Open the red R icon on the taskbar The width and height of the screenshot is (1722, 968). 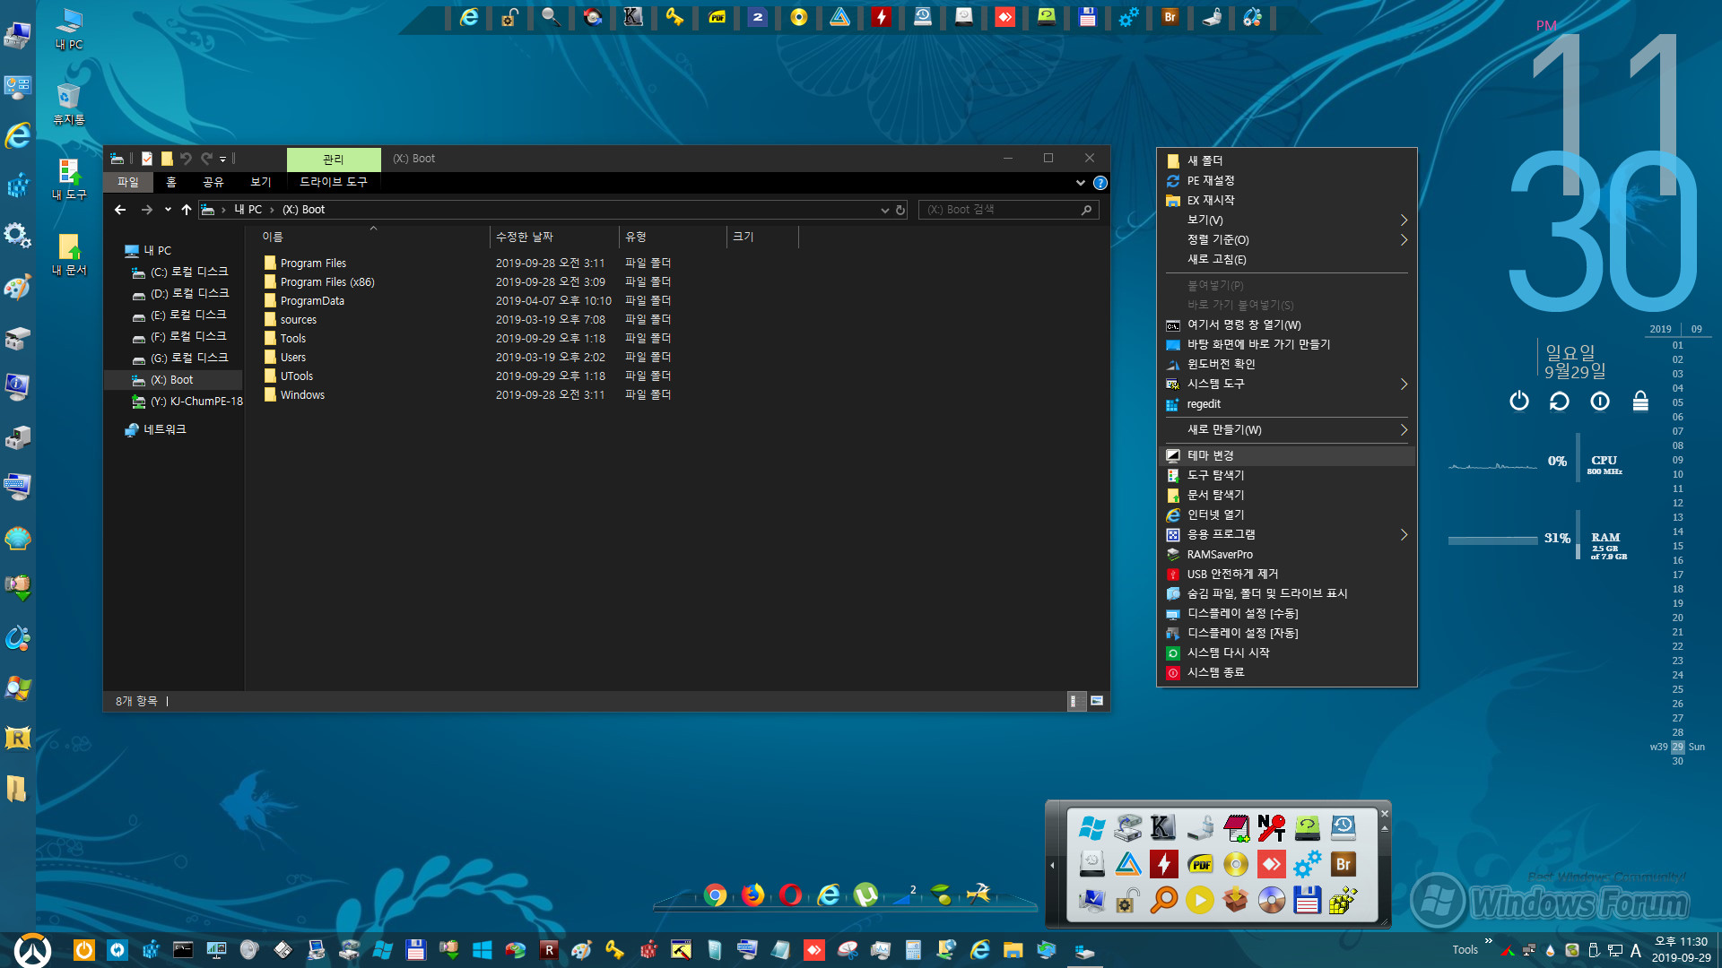point(549,950)
